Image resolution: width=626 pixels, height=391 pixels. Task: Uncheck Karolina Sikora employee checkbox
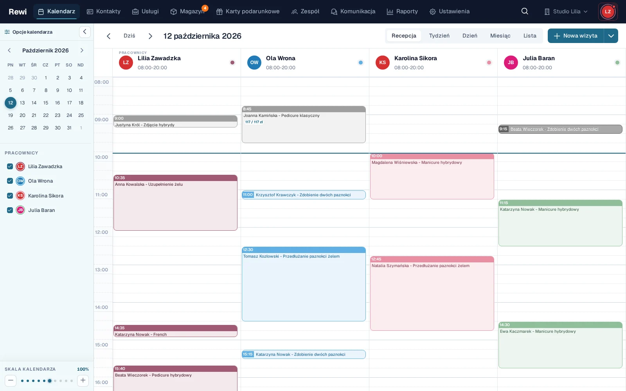(10, 195)
